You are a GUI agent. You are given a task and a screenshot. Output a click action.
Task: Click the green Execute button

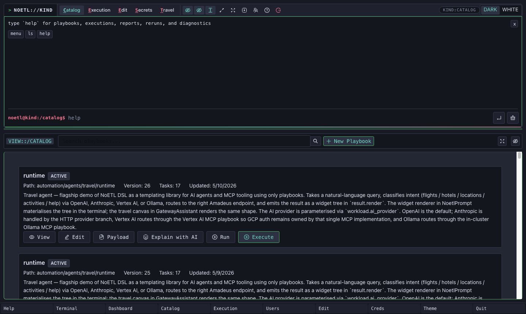(x=259, y=237)
